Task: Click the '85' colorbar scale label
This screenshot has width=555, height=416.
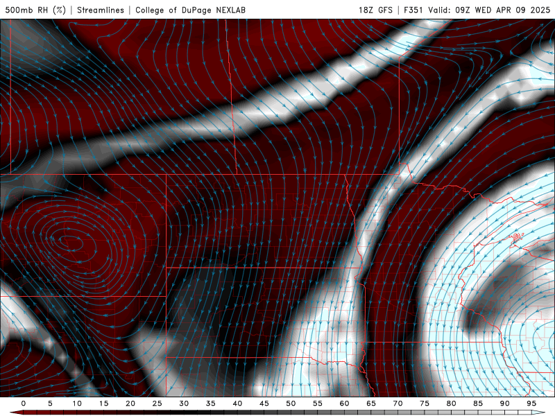Action: pyautogui.click(x=478, y=404)
